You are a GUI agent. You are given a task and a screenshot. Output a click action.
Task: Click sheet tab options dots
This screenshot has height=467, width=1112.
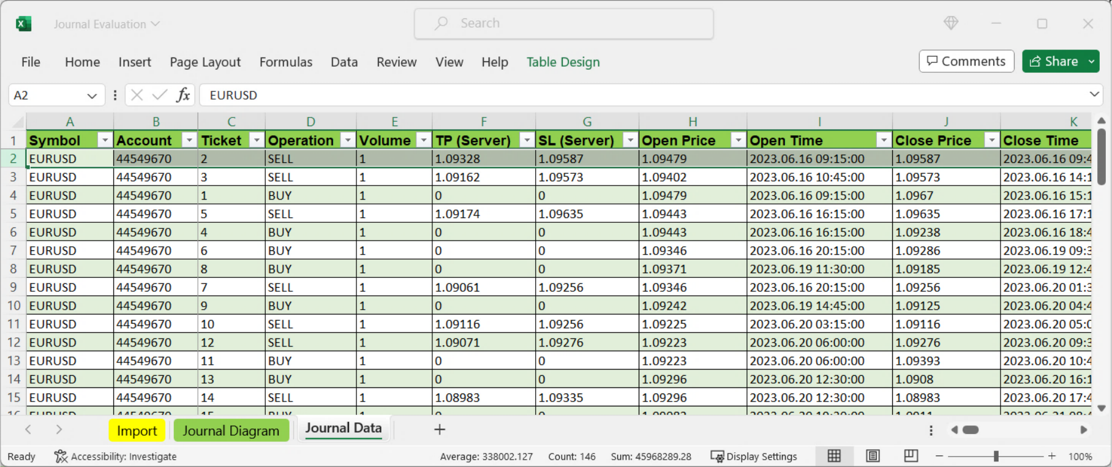click(x=931, y=430)
